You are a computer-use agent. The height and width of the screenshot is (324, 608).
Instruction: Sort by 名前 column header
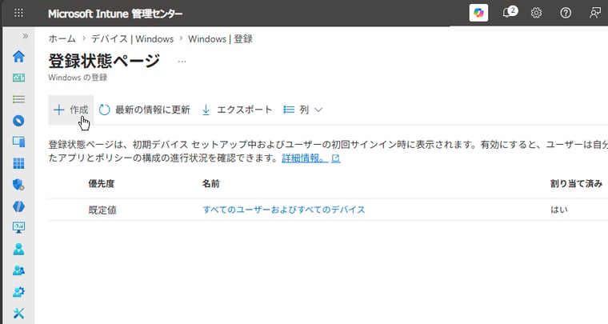[211, 184]
